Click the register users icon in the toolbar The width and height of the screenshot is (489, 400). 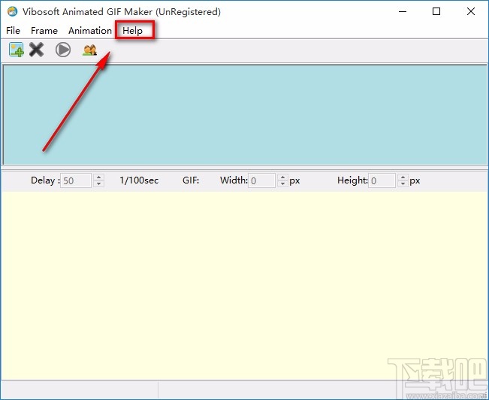coord(90,50)
